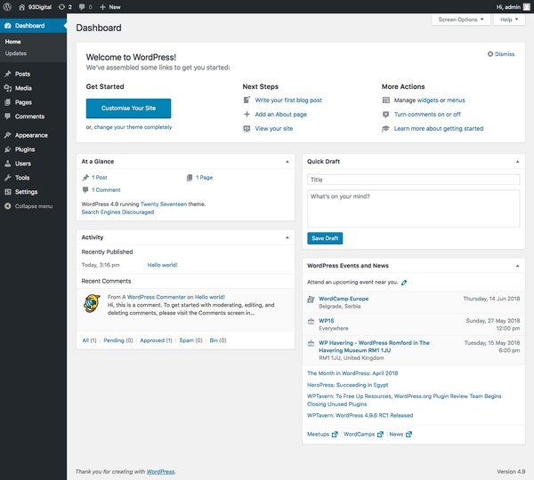
Task: Open the Plugins menu label
Action: pyautogui.click(x=25, y=149)
